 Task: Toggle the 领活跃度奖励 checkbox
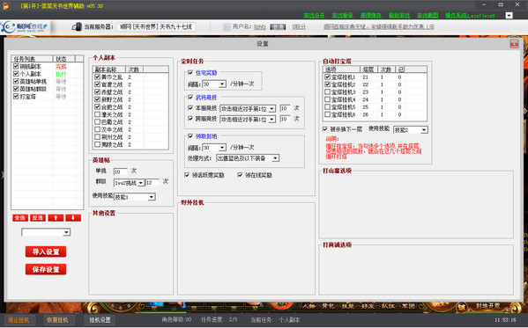coord(187,175)
